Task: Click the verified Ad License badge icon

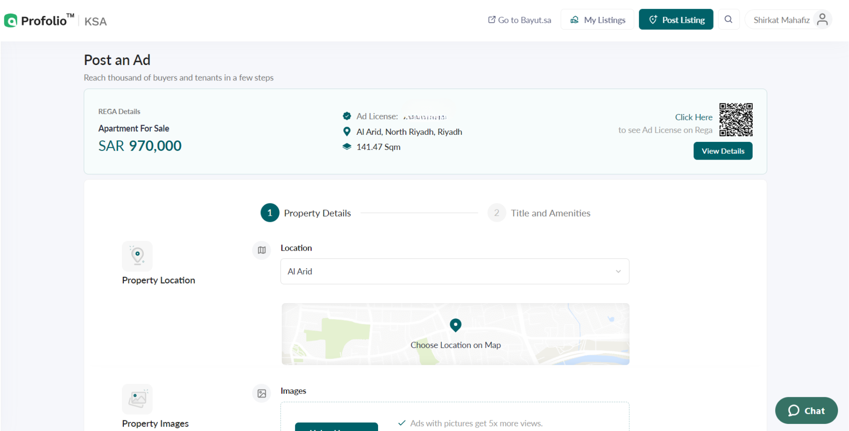Action: pyautogui.click(x=347, y=116)
